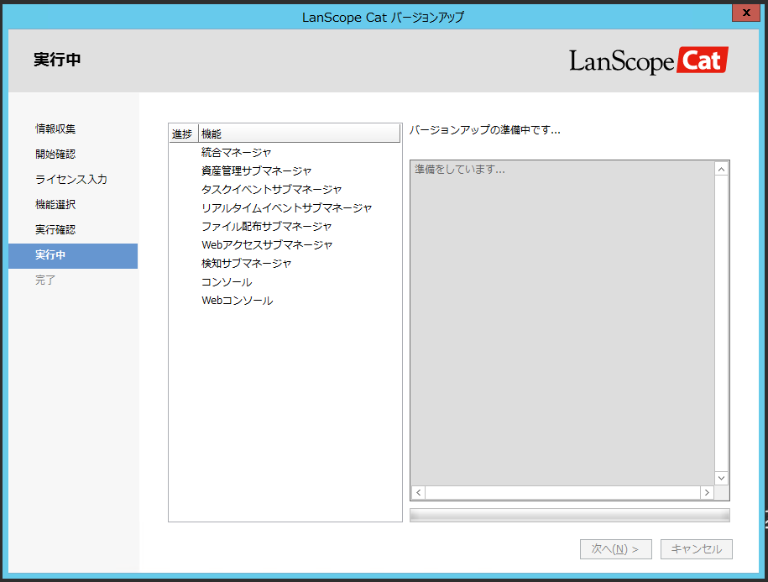Select the 機能選択 step
The image size is (768, 582).
pos(54,204)
